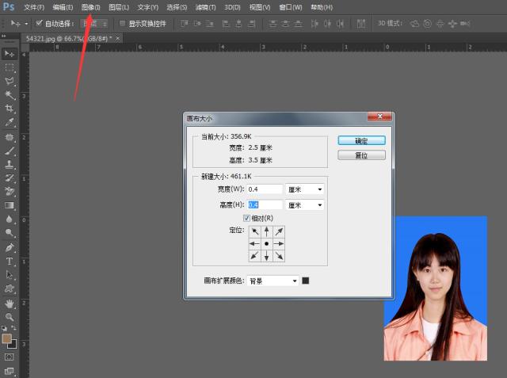507x378 pixels.
Task: Open the 文件(F) menu
Action: pyautogui.click(x=34, y=7)
